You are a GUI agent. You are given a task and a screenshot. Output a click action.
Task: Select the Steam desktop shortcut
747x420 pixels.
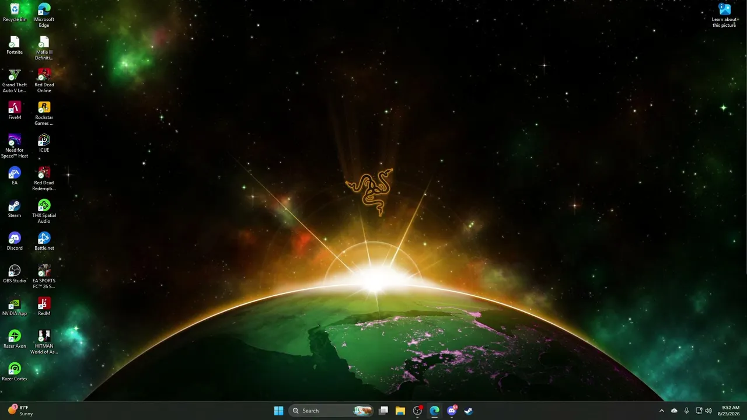15,209
